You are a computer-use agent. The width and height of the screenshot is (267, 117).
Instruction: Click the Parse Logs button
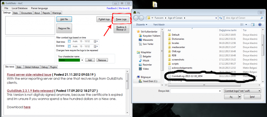[x=121, y=19]
